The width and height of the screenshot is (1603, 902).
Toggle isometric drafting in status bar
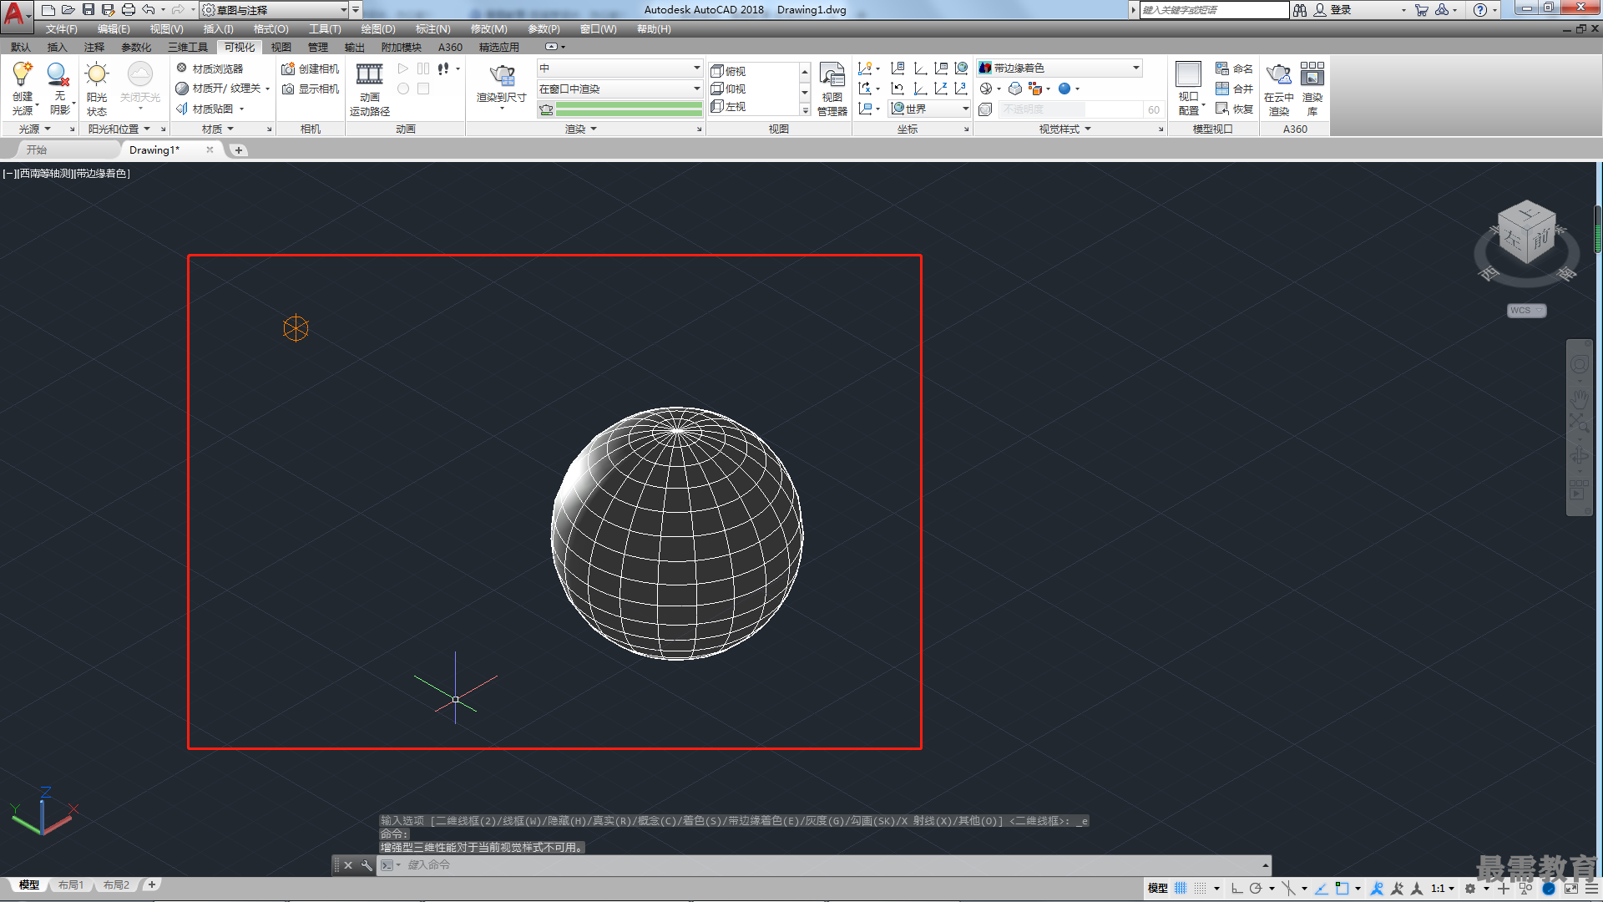tap(1288, 889)
